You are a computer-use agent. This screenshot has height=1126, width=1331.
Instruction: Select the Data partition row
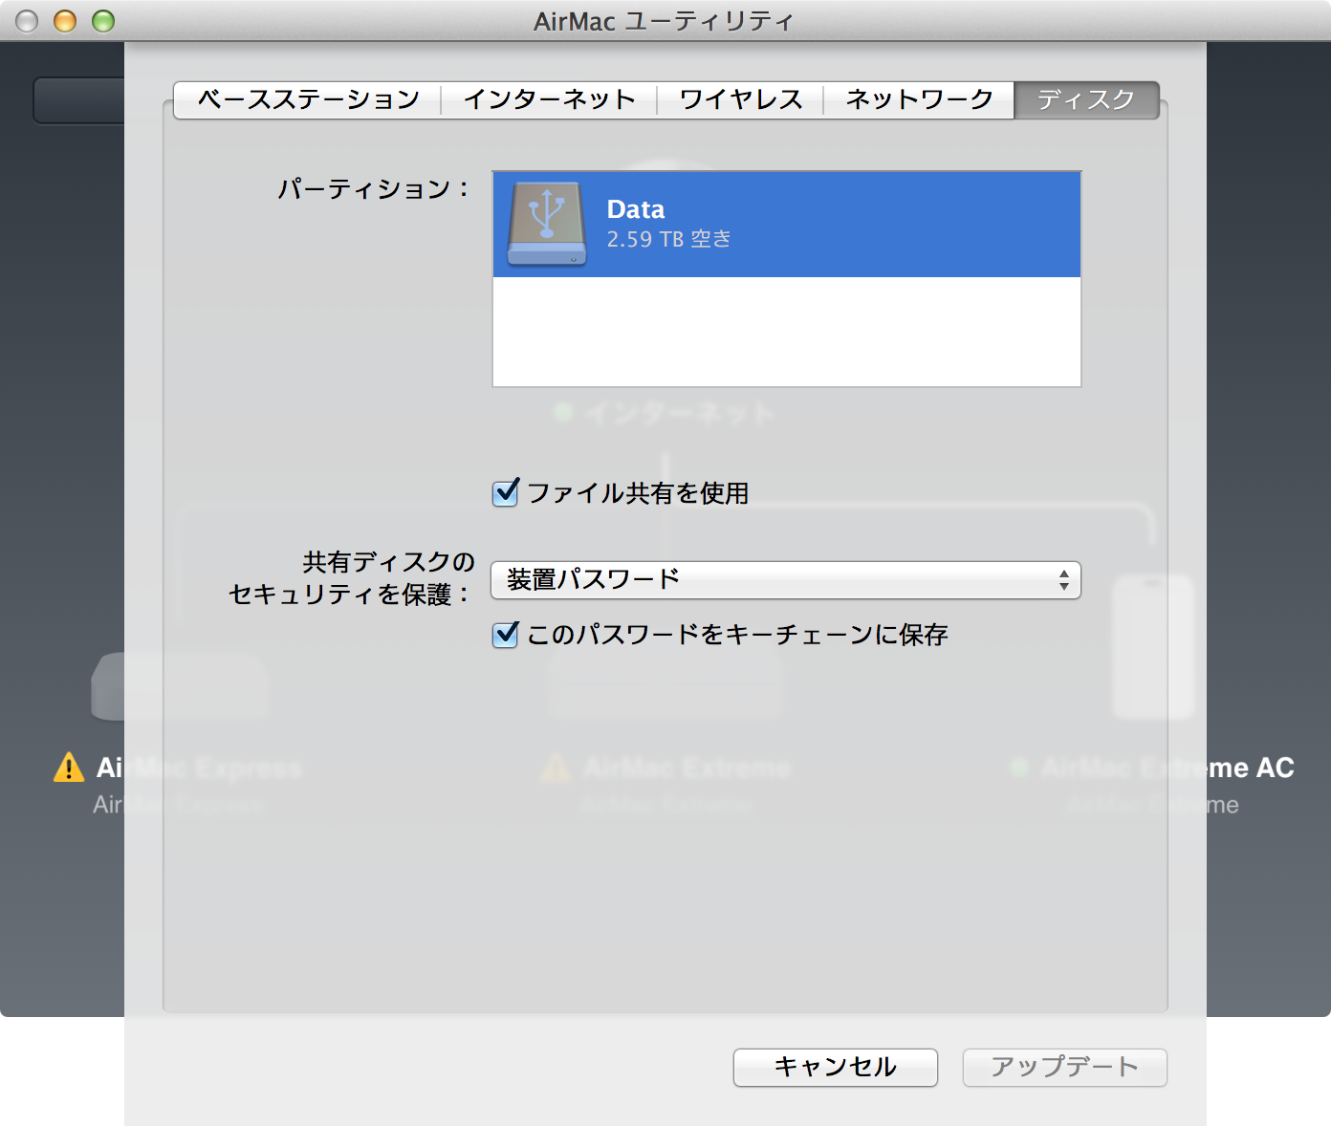pos(787,225)
